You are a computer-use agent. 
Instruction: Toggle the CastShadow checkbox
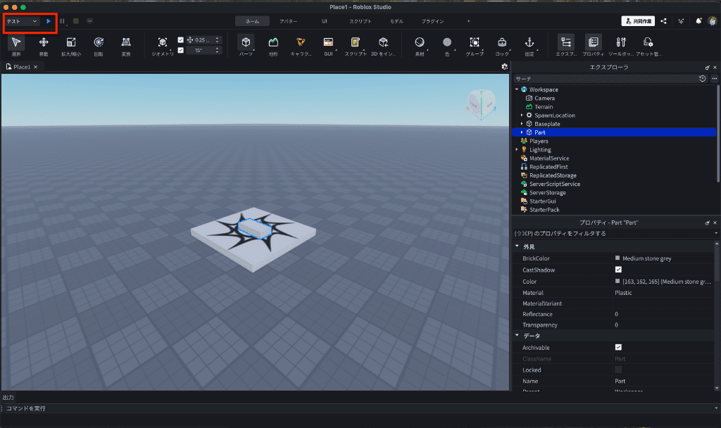click(618, 270)
